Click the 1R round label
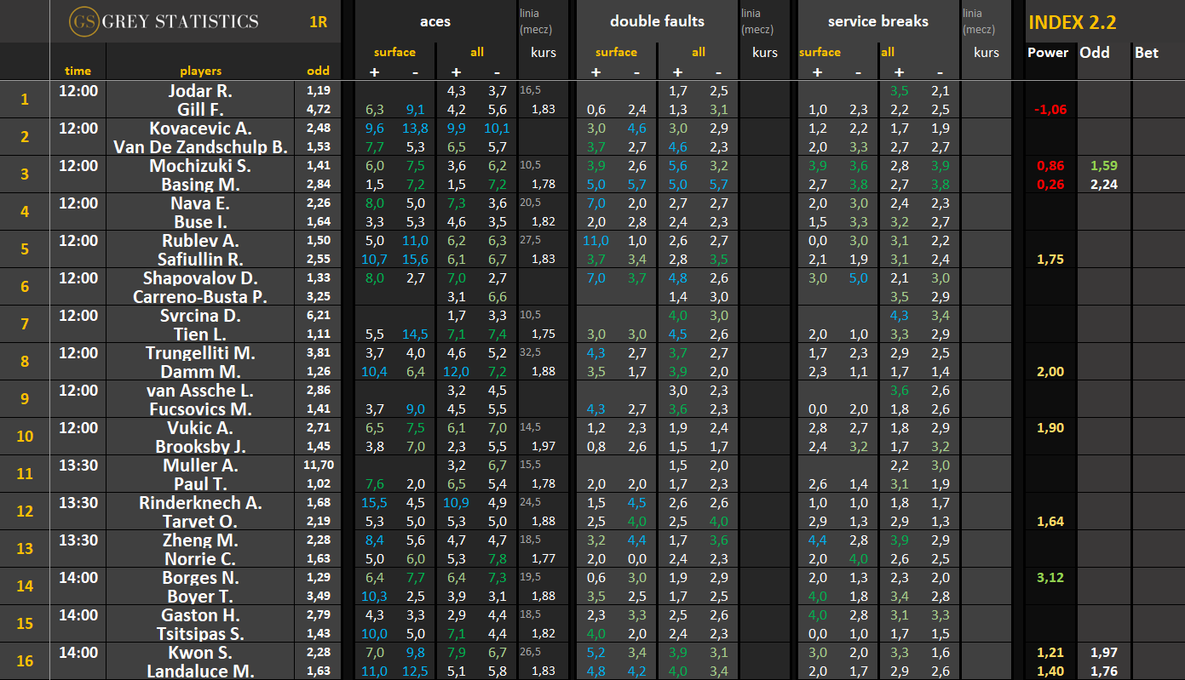 click(318, 22)
